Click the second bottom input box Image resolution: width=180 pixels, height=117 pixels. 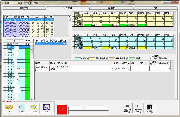97,108
